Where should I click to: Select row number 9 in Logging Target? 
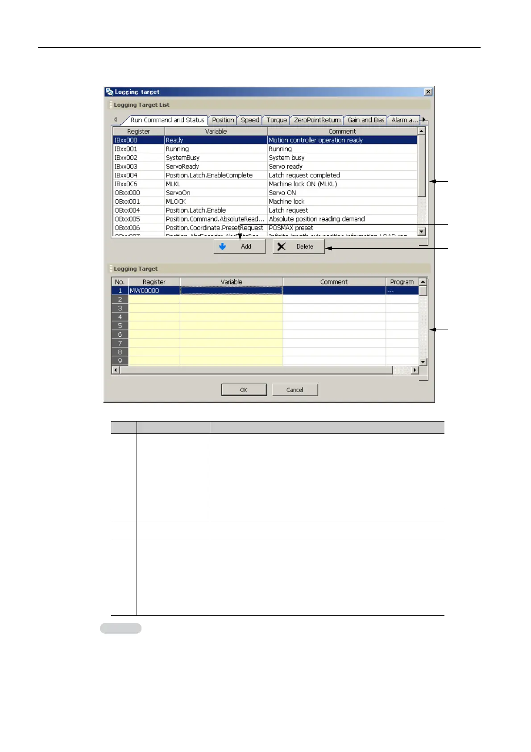[x=120, y=361]
